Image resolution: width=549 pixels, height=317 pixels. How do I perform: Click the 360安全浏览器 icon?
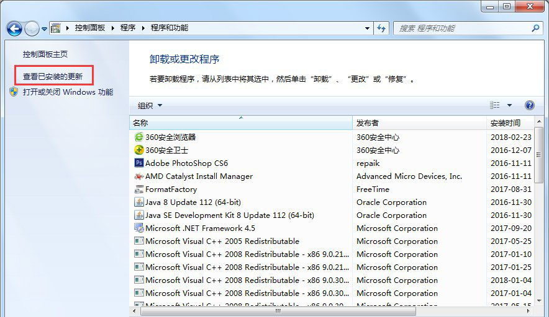(x=139, y=137)
